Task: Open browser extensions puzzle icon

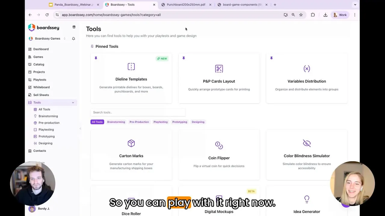Action: pyautogui.click(x=313, y=15)
